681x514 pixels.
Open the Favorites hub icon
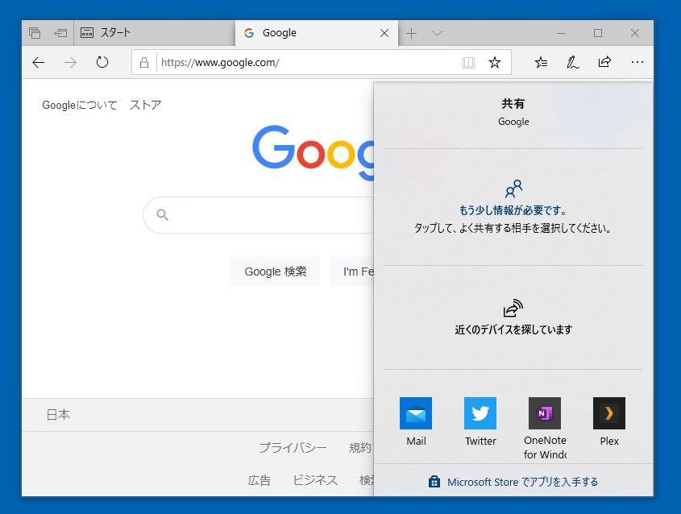(x=541, y=62)
